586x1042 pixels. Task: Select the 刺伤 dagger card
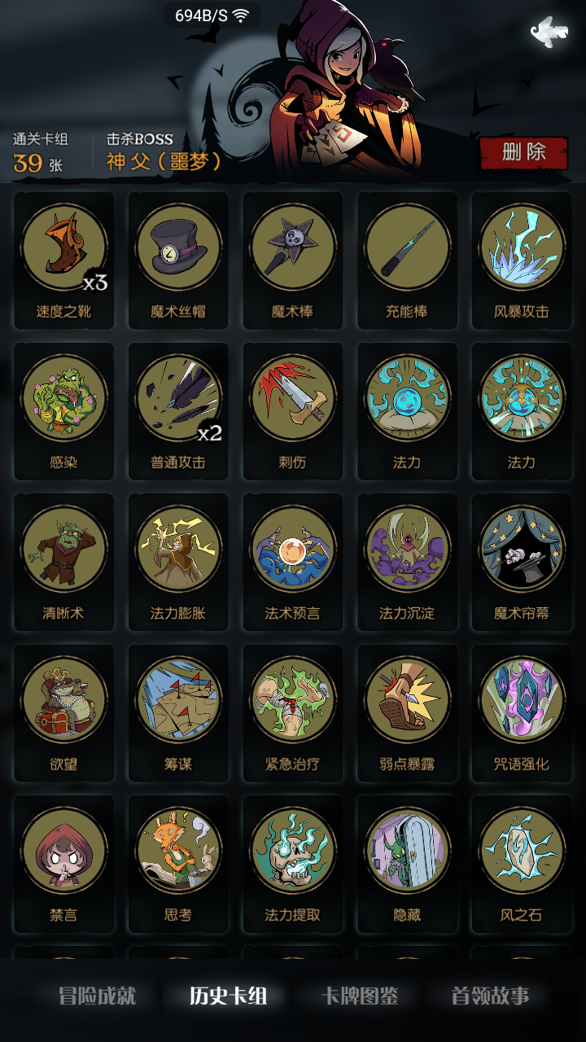click(293, 411)
